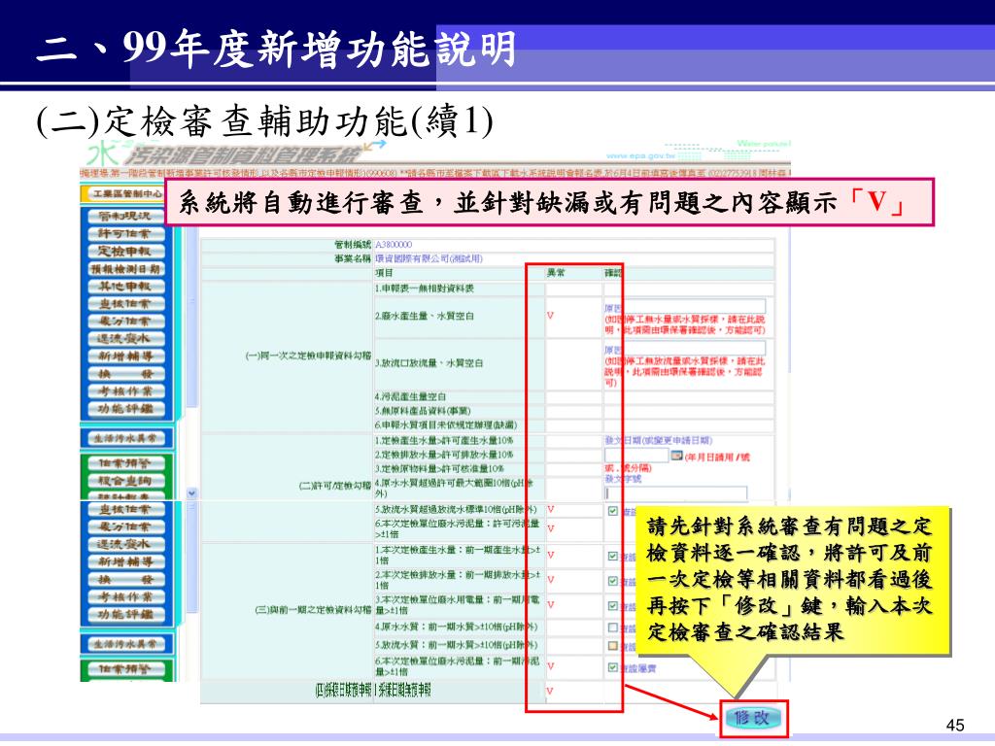Click row 5.無原料產品資料(事業)

(x=422, y=411)
